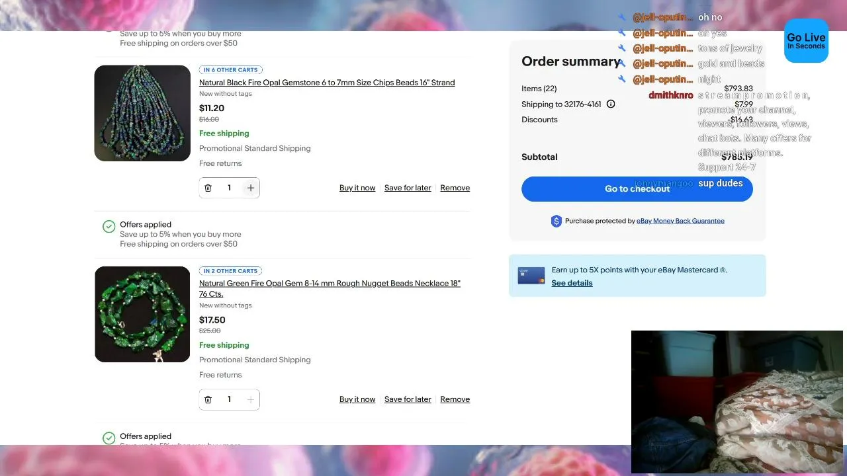Click Free returns under Black Fire Opal
Screen dimensions: 847x476
(220, 163)
